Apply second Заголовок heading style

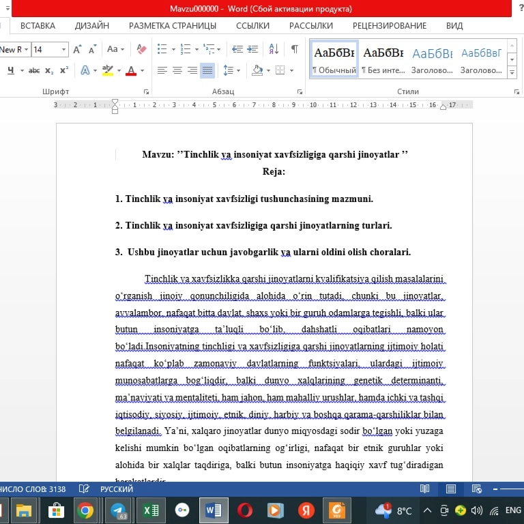(481, 59)
